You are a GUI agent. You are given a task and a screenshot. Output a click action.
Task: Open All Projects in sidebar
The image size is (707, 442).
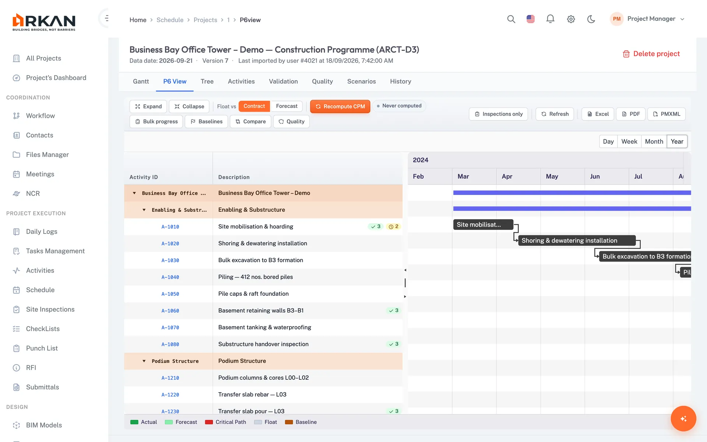click(43, 58)
